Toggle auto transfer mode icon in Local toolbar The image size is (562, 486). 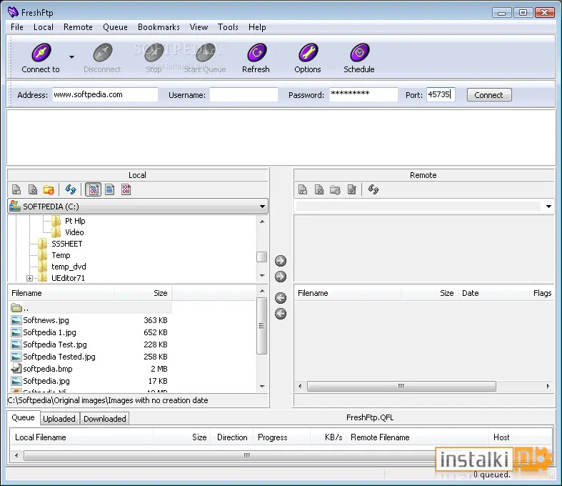tap(93, 189)
